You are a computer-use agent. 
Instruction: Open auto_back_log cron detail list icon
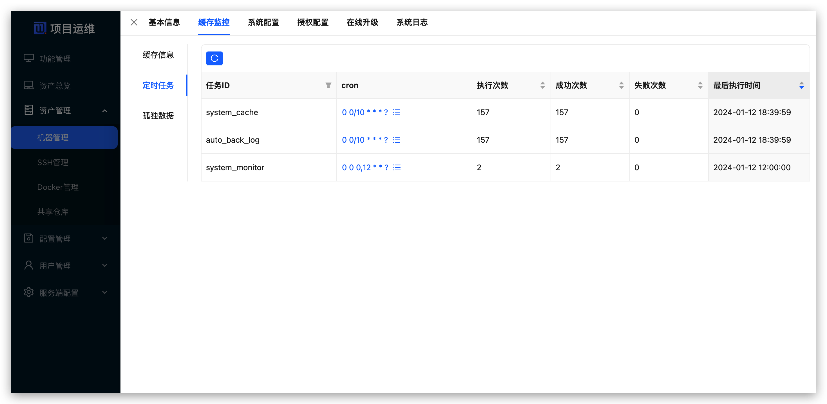[x=397, y=140]
